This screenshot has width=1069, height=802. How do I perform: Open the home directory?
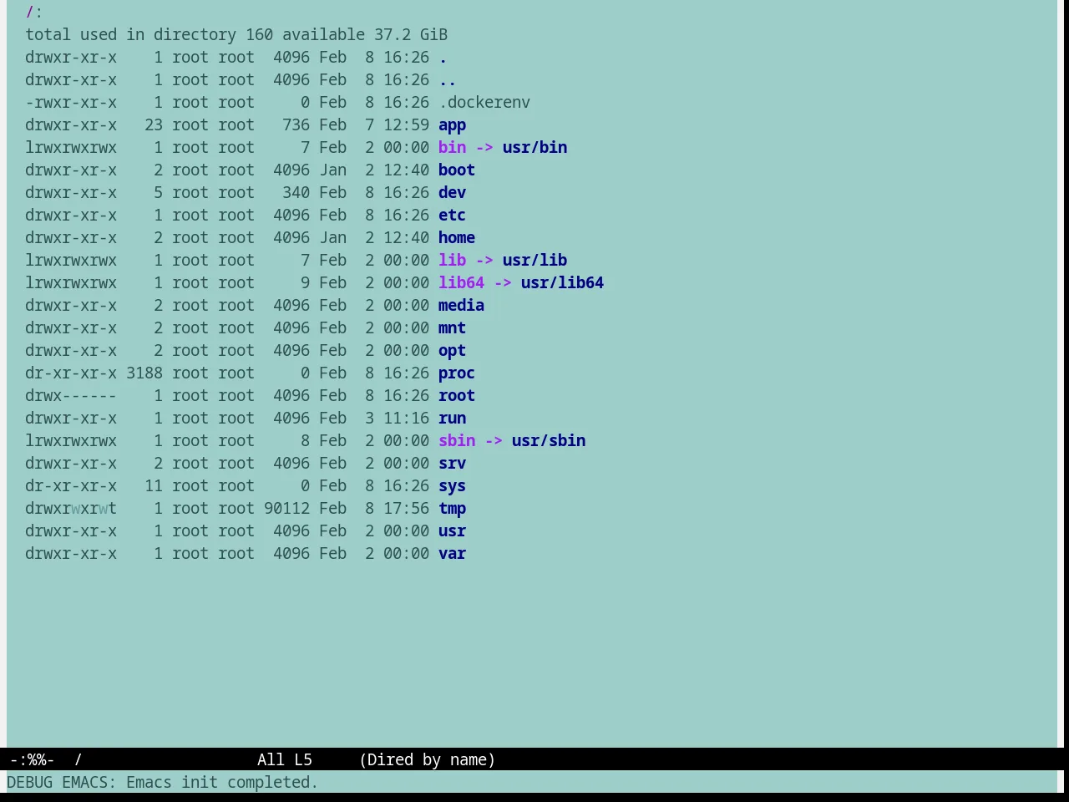(x=457, y=238)
